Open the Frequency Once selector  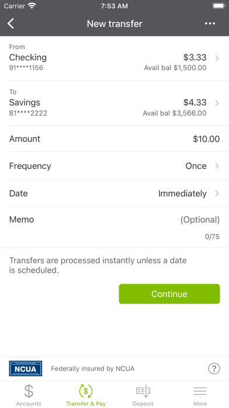click(114, 166)
